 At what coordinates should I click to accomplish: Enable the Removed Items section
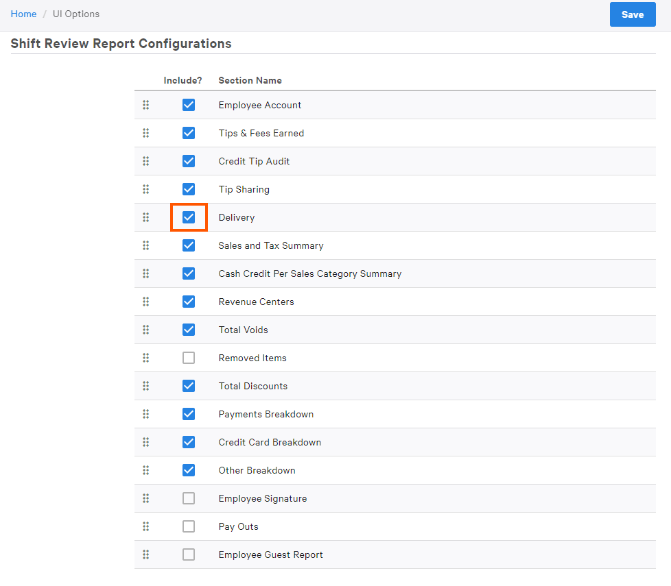pyautogui.click(x=189, y=358)
